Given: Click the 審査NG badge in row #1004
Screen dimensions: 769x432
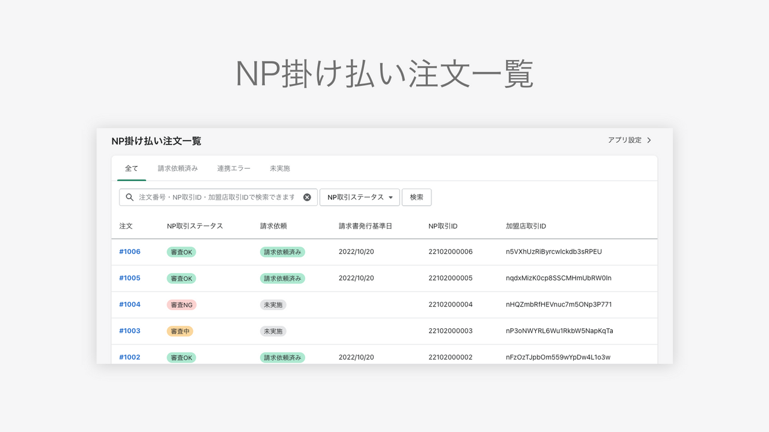Looking at the screenshot, I should point(181,305).
